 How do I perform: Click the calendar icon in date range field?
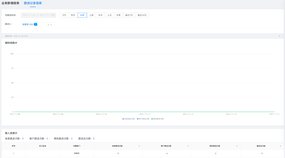53,15
